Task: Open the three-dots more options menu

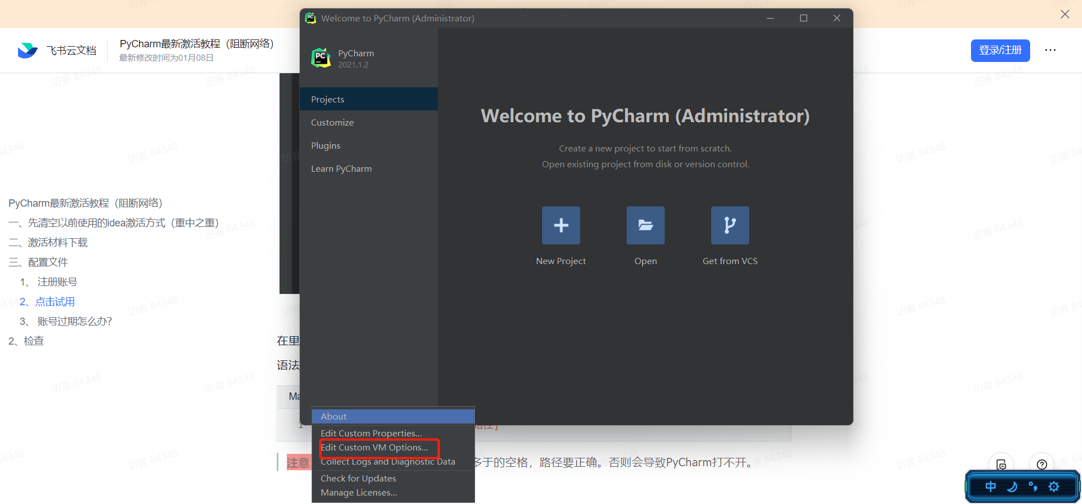Action: [1050, 50]
